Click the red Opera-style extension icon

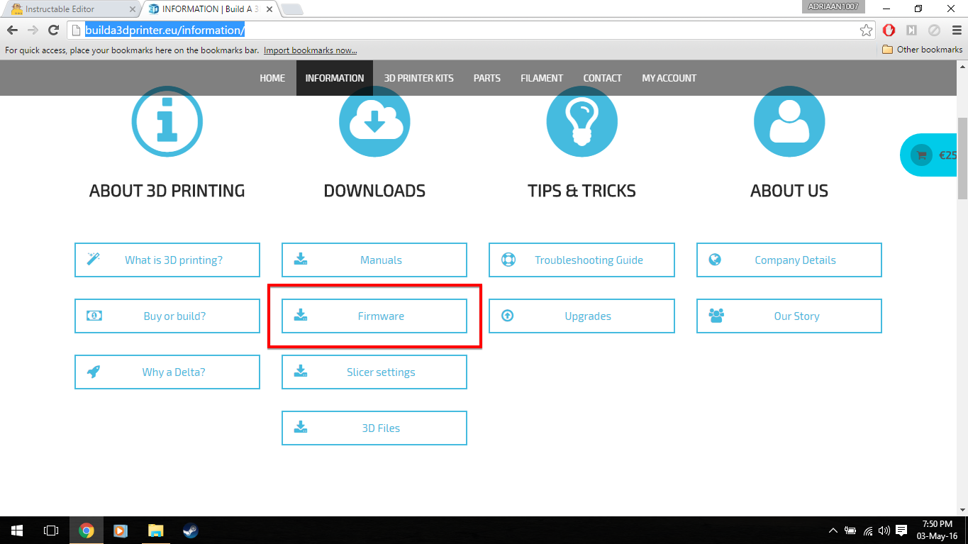click(889, 30)
